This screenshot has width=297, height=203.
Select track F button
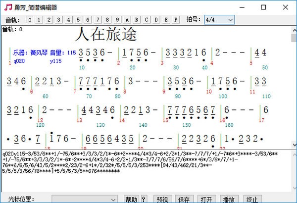click(176, 20)
